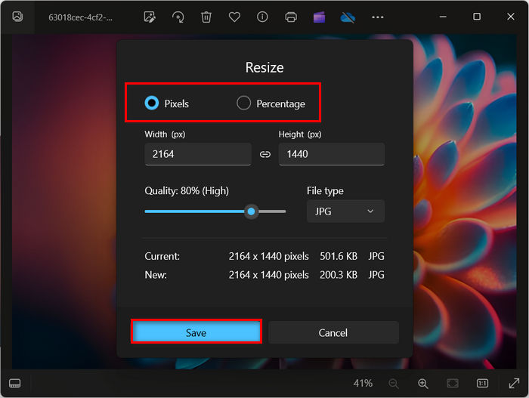Click the OneDrive cloud icon
This screenshot has height=398, width=529.
348,17
